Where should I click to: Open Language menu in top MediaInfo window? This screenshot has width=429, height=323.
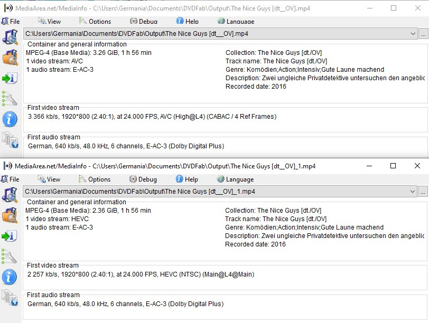point(236,21)
